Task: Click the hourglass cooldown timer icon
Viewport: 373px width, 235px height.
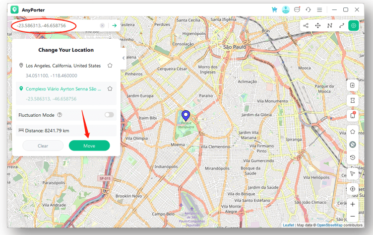Action: click(353, 100)
